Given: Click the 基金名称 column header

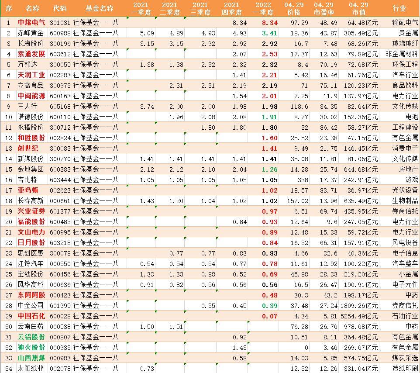Looking at the screenshot, I should 100,9.
